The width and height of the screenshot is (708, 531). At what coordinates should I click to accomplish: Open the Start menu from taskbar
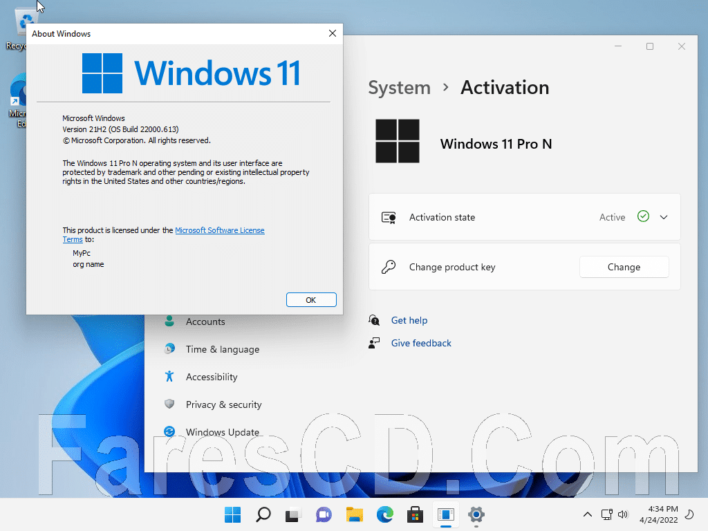tap(232, 514)
